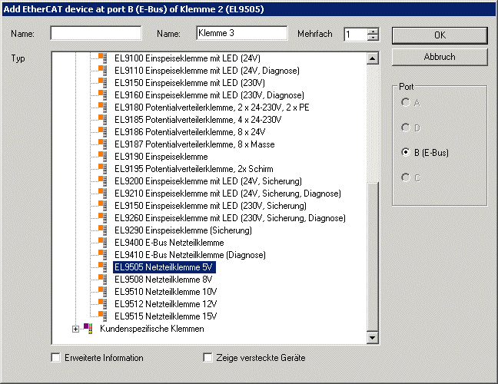Select EL9410 E-Bus Netzteilklemme (Diagnose)
498x384 pixels.
click(190, 255)
